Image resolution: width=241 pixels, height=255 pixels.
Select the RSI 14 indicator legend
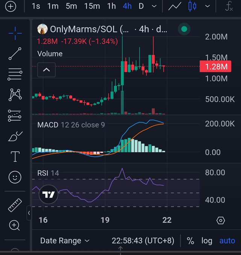tap(48, 173)
